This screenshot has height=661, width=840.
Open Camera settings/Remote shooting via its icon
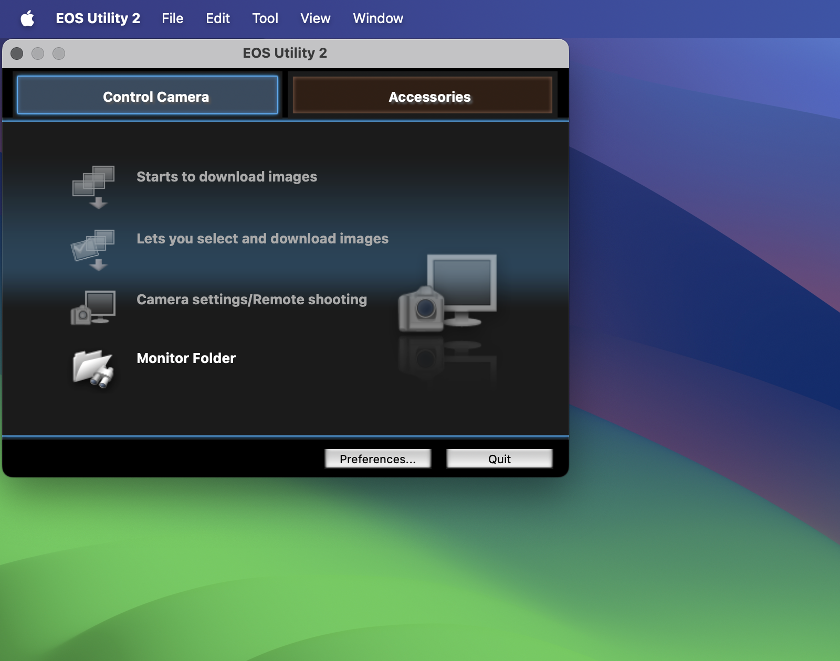[x=93, y=308]
